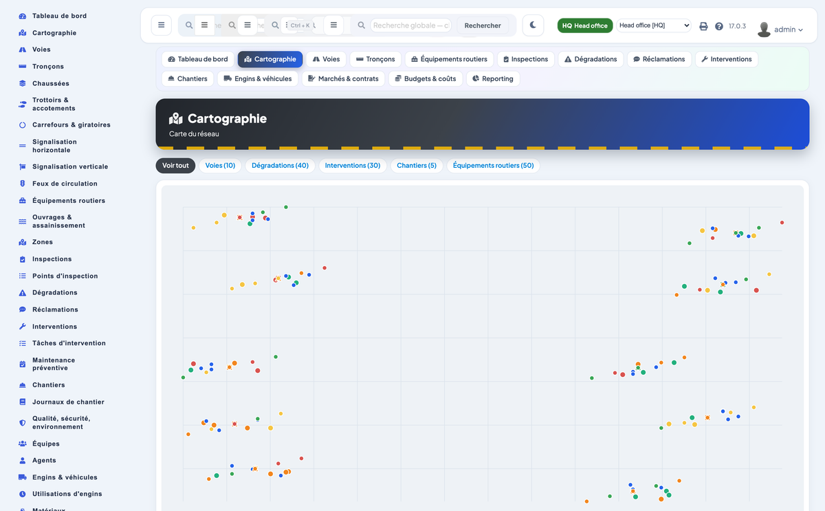Filter the map by Interventions (30)

[353, 166]
